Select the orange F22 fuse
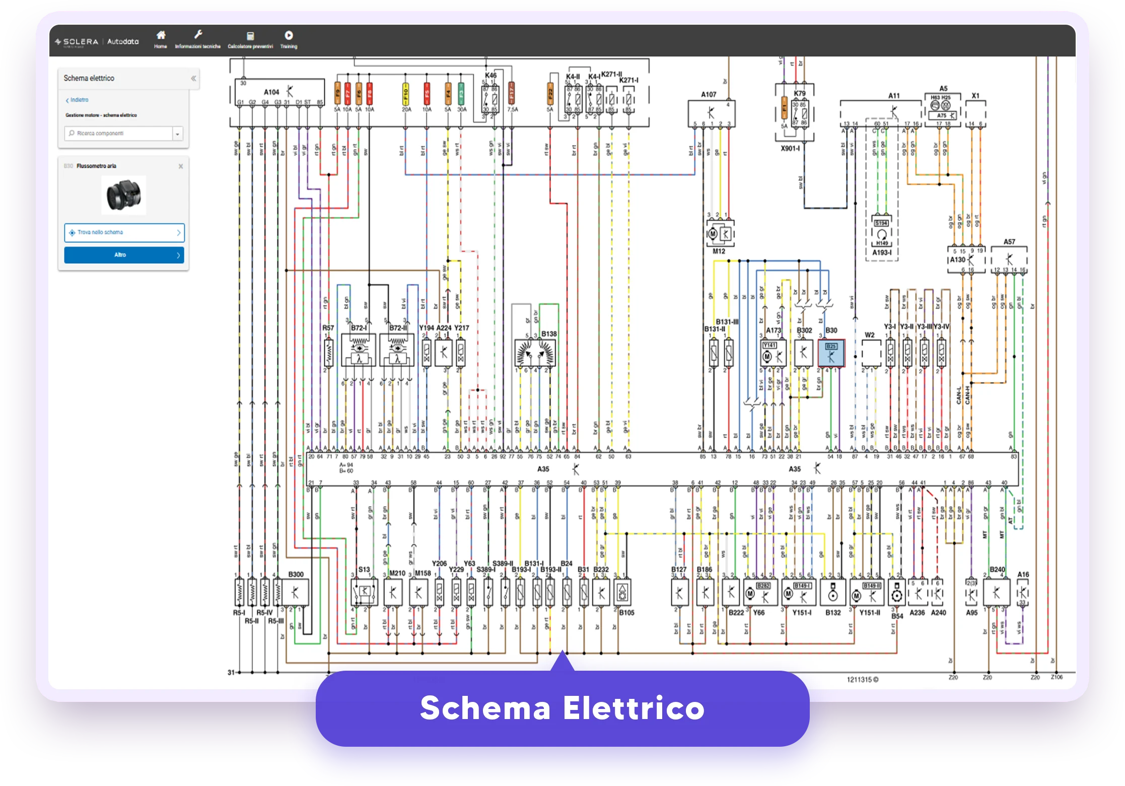This screenshot has width=1125, height=786. click(x=550, y=94)
